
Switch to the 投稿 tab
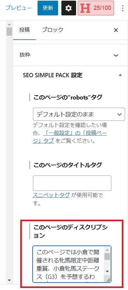(x=24, y=30)
